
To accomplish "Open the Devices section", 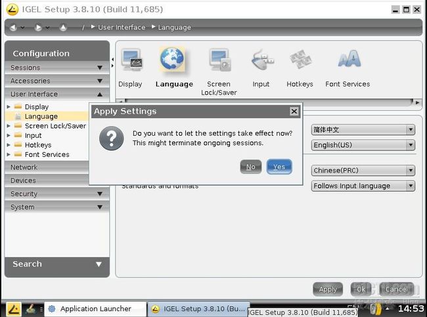I will click(x=47, y=180).
